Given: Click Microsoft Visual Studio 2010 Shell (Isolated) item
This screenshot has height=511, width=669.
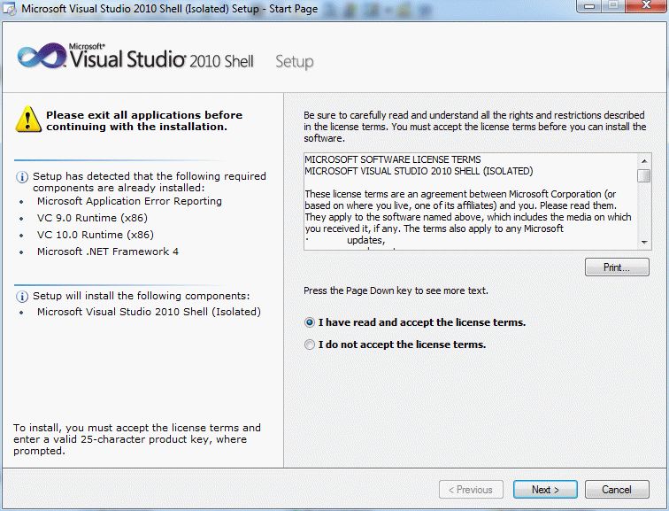Looking at the screenshot, I should click(x=149, y=312).
